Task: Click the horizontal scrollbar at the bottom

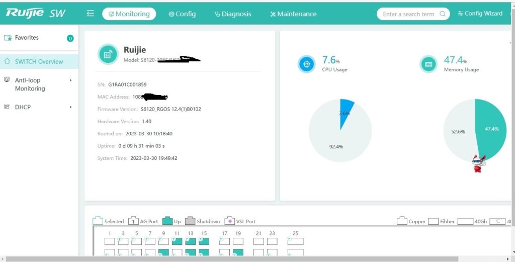Action: [231, 259]
